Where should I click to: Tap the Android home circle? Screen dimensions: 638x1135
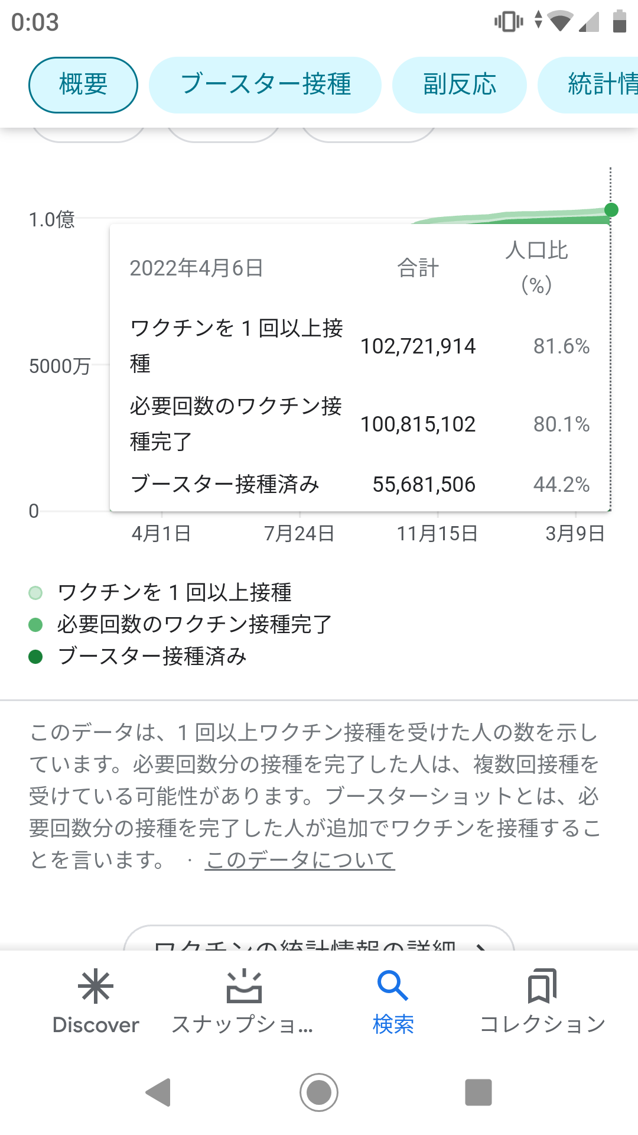click(319, 1092)
